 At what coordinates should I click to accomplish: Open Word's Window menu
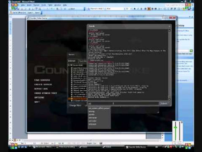(x=58, y=5)
